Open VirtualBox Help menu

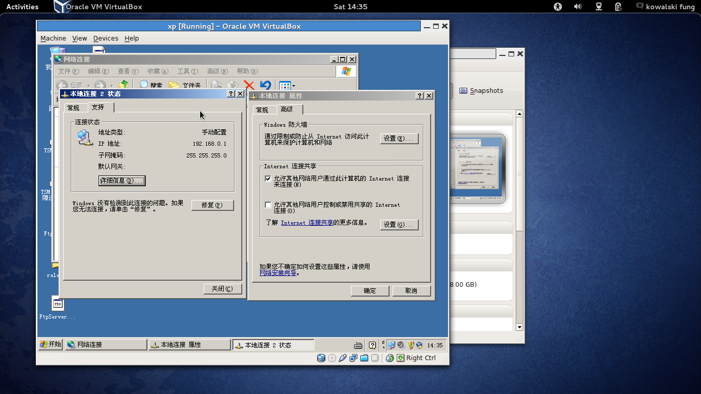tap(132, 38)
